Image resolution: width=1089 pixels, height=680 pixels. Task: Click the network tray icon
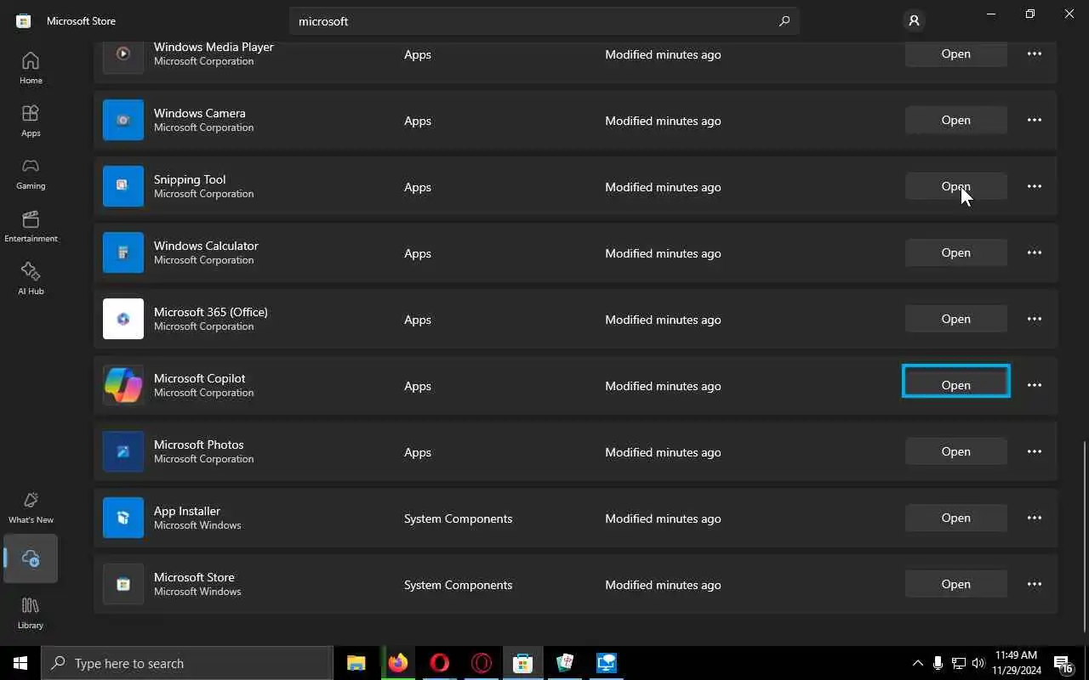pyautogui.click(x=958, y=663)
